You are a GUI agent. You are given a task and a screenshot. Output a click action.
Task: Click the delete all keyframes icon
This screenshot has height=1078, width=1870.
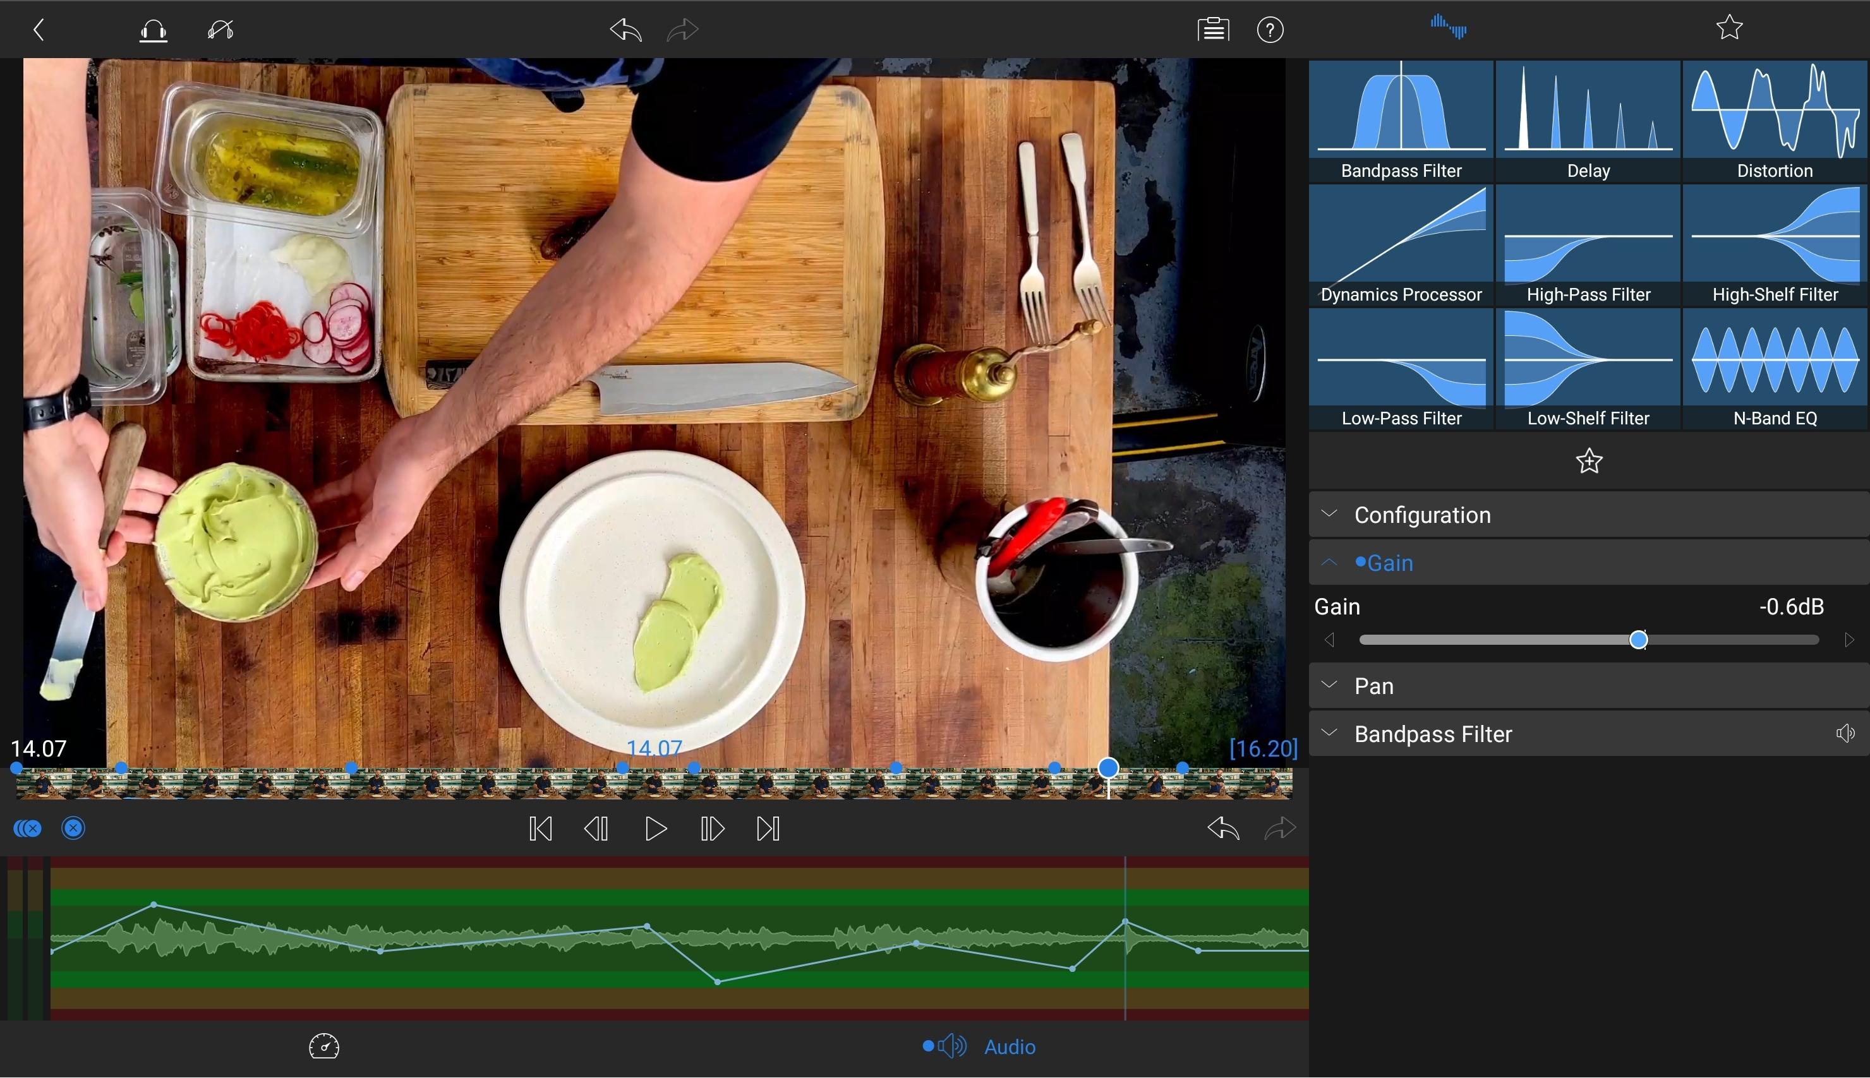pyautogui.click(x=27, y=828)
